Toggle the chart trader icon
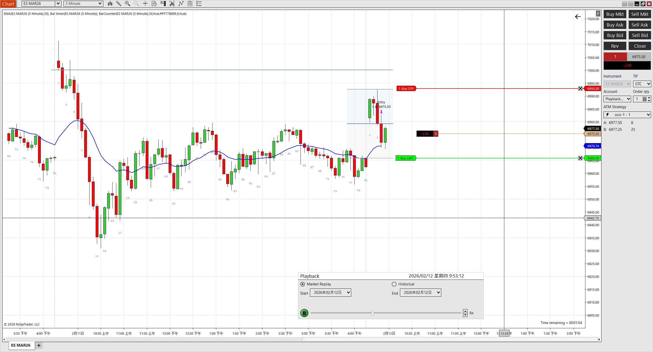The height and width of the screenshot is (352, 653). pos(163,4)
